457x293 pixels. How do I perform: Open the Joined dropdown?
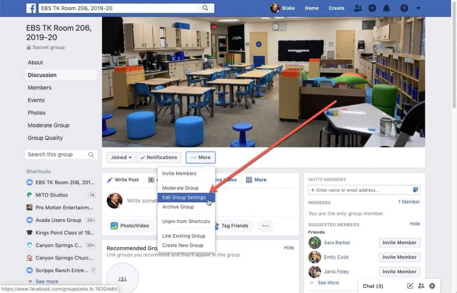(x=120, y=157)
